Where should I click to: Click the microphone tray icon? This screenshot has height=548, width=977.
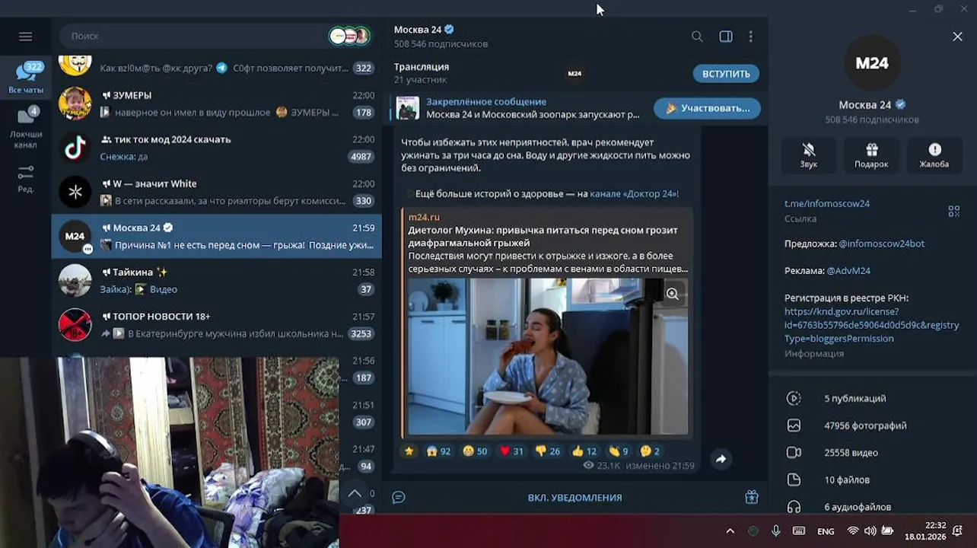[776, 531]
